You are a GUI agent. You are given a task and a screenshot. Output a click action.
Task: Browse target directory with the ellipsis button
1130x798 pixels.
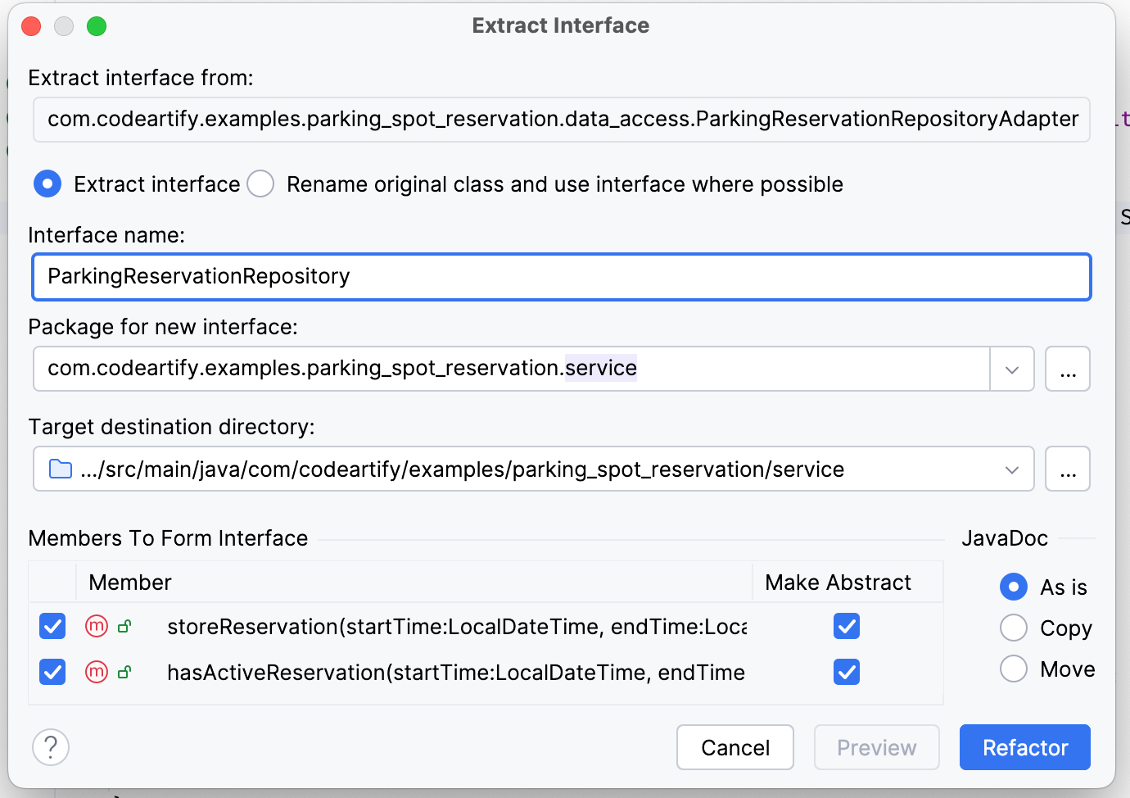coord(1067,469)
